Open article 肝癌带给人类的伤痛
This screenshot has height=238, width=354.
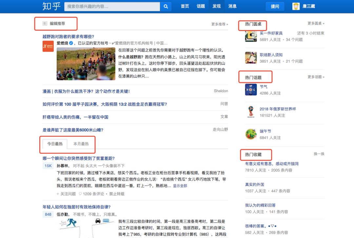tap(75, 117)
